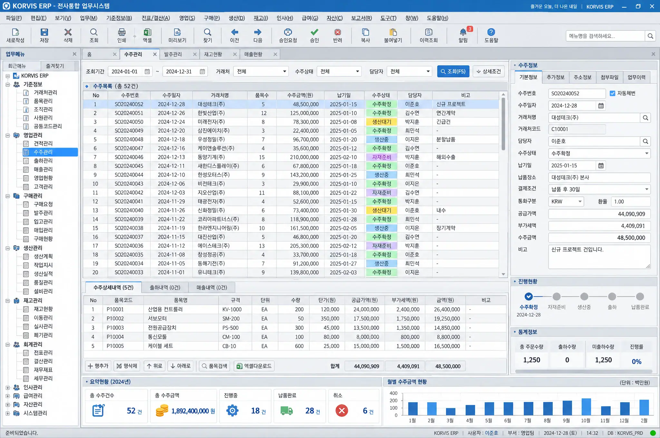Open the 생산(D) menu
The height and width of the screenshot is (438, 660).
pyautogui.click(x=237, y=18)
